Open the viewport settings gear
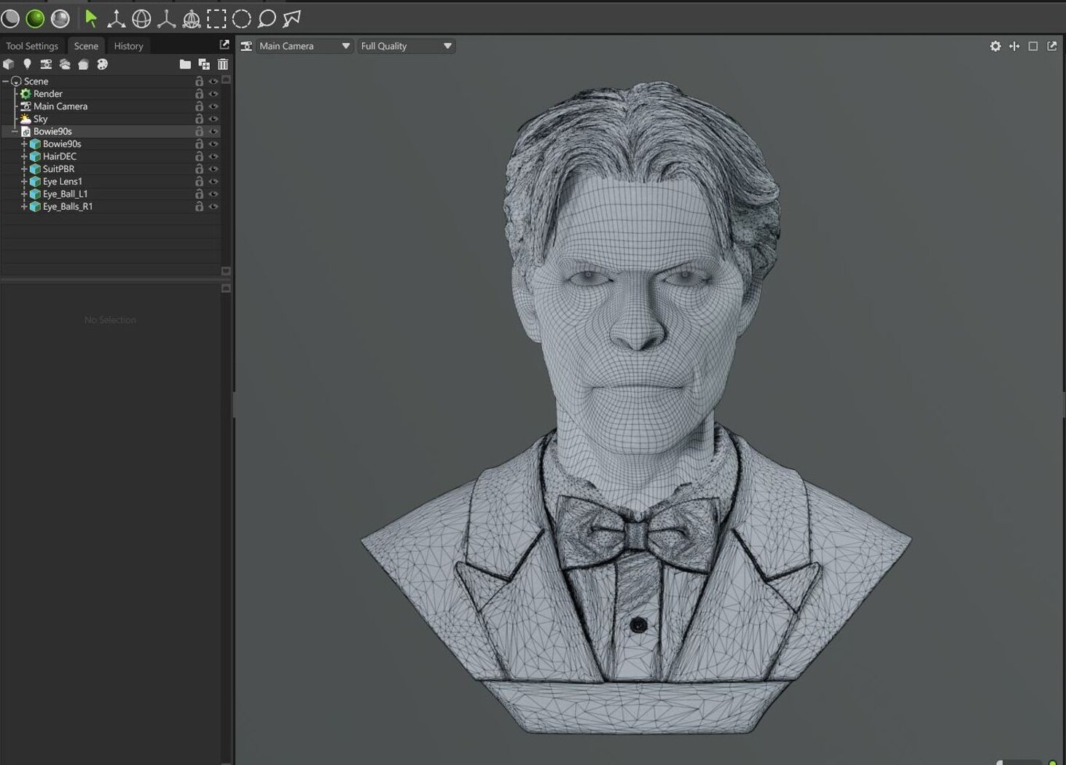This screenshot has width=1066, height=765. [x=995, y=46]
